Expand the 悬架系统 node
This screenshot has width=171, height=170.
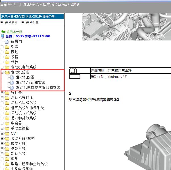tap(2, 149)
